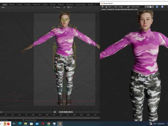Screen dimensions: 168x126
Task: Click frame 150 on the timeline ruler
Action: click(x=81, y=115)
